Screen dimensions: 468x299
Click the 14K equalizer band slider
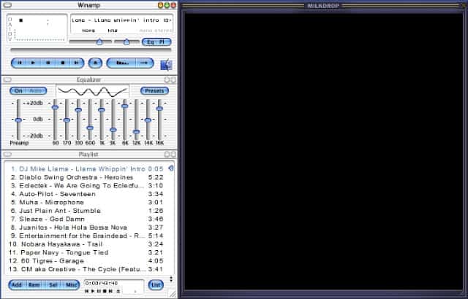coord(148,120)
